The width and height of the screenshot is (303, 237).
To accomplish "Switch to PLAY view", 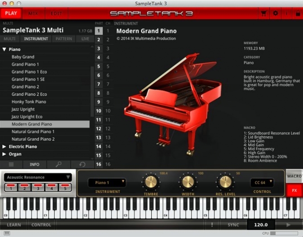I will 11,13.
